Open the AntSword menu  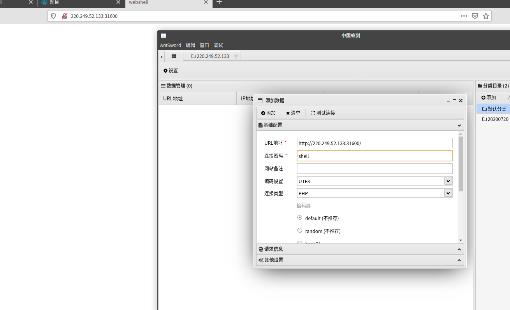tap(171, 45)
